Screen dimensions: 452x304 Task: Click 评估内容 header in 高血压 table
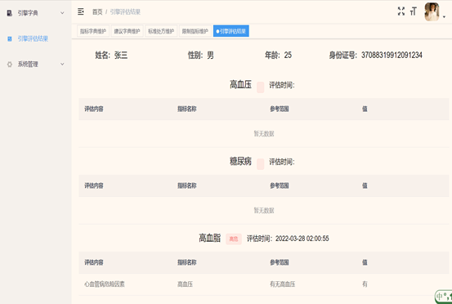(94, 109)
